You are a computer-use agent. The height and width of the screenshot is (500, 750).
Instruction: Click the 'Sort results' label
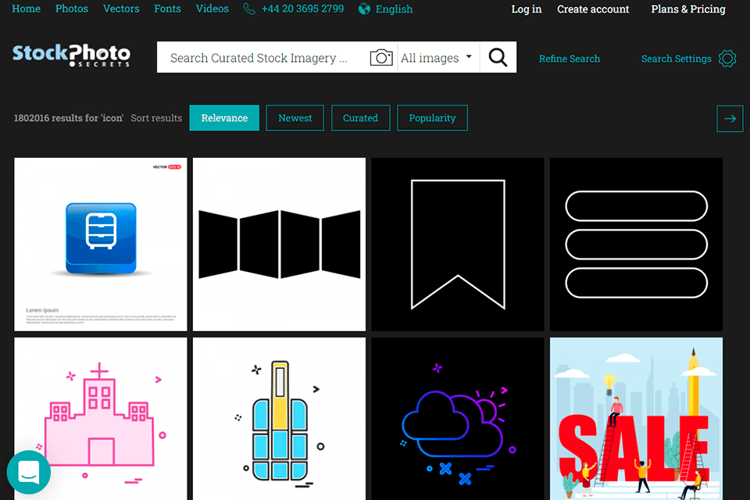click(x=156, y=118)
